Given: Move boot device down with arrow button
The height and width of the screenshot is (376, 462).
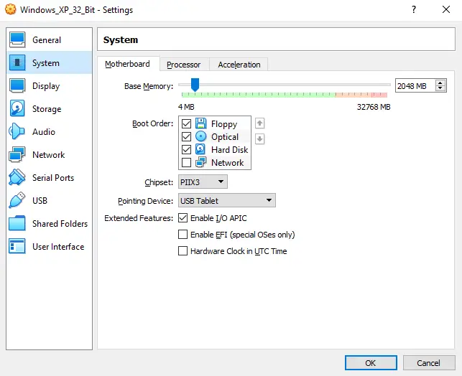Looking at the screenshot, I should click(x=259, y=138).
